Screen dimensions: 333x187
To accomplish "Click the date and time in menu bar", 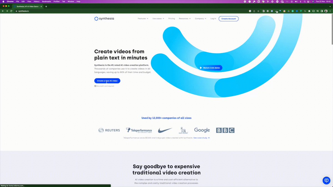I will point(323,1).
